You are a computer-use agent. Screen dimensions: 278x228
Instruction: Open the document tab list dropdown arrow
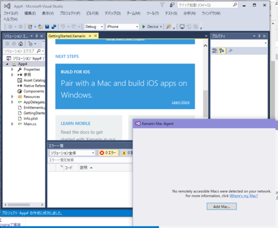[x=206, y=36]
